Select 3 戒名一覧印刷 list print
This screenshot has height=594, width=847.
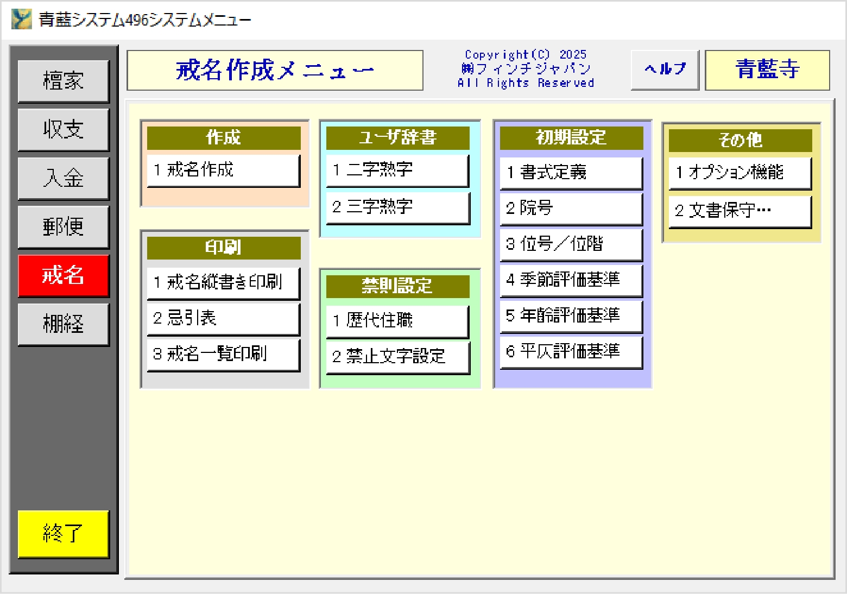(x=223, y=354)
